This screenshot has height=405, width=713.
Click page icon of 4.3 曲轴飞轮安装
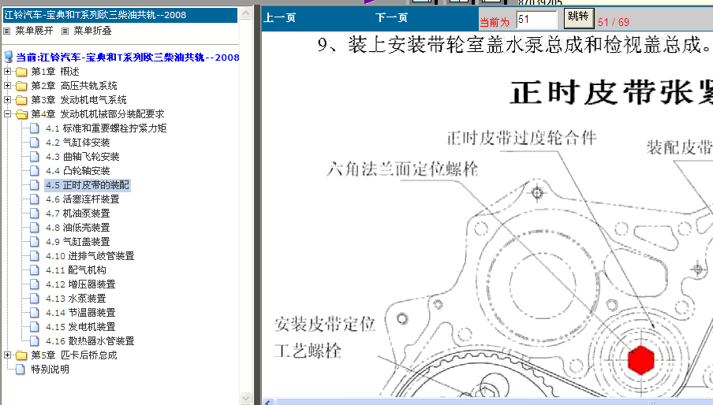[35, 157]
